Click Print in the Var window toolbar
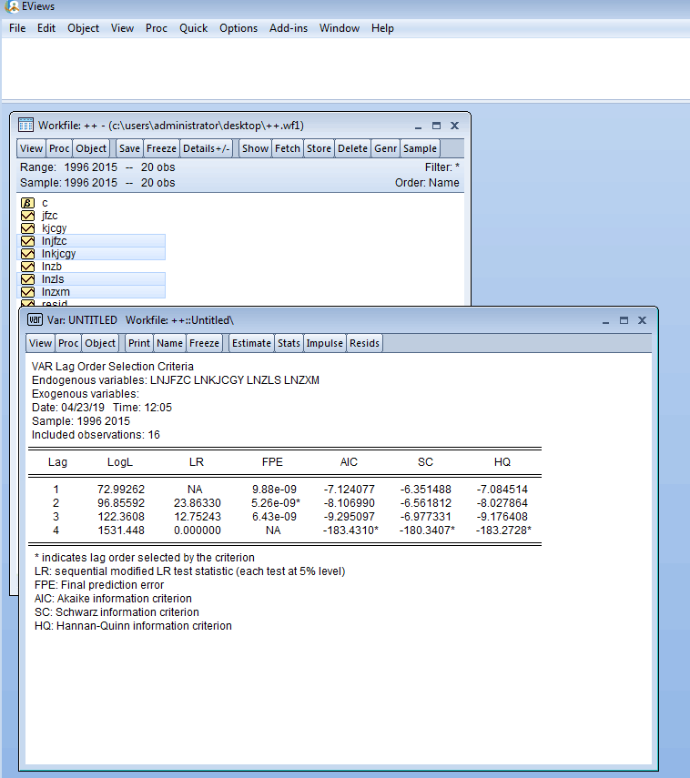Viewport: 690px width, 778px height. 139,343
